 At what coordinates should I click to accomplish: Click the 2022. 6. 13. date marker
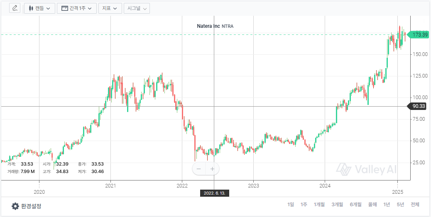214,193
